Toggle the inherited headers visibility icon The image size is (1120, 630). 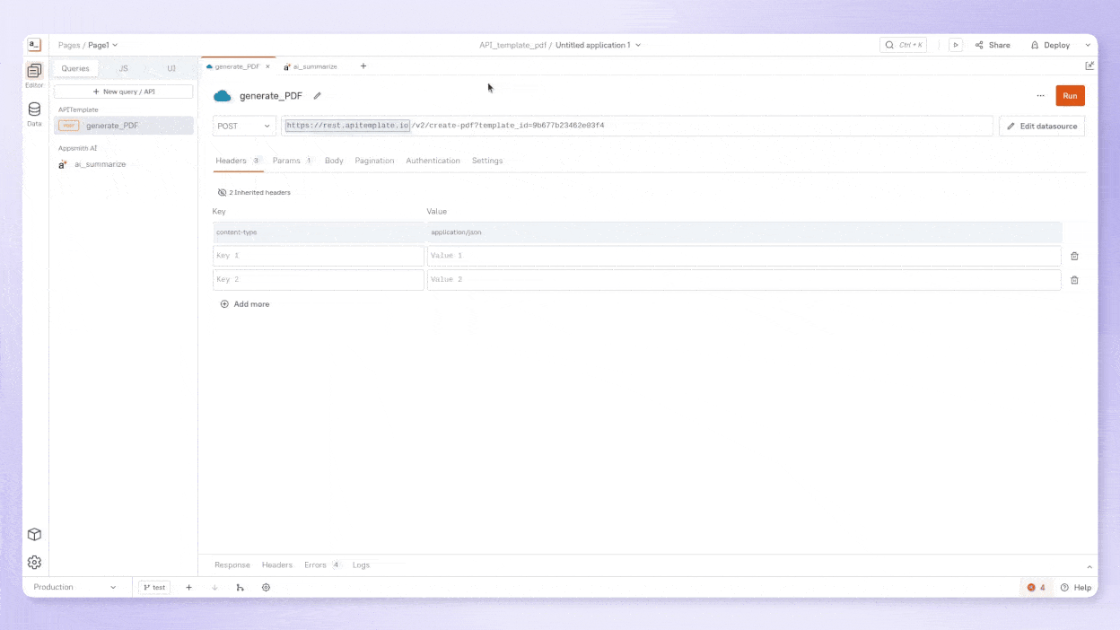click(221, 192)
